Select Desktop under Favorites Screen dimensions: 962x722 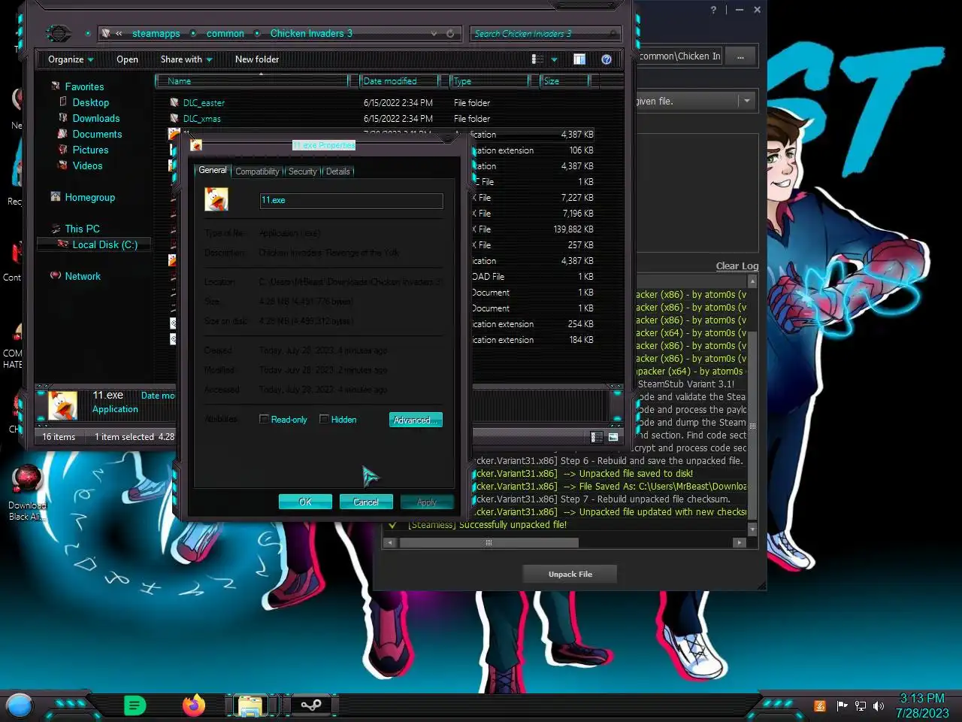tap(90, 102)
